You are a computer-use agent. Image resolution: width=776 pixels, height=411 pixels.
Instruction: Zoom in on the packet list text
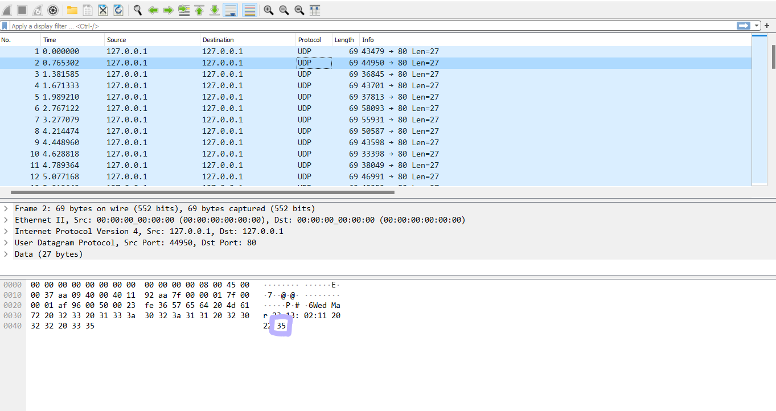click(268, 10)
